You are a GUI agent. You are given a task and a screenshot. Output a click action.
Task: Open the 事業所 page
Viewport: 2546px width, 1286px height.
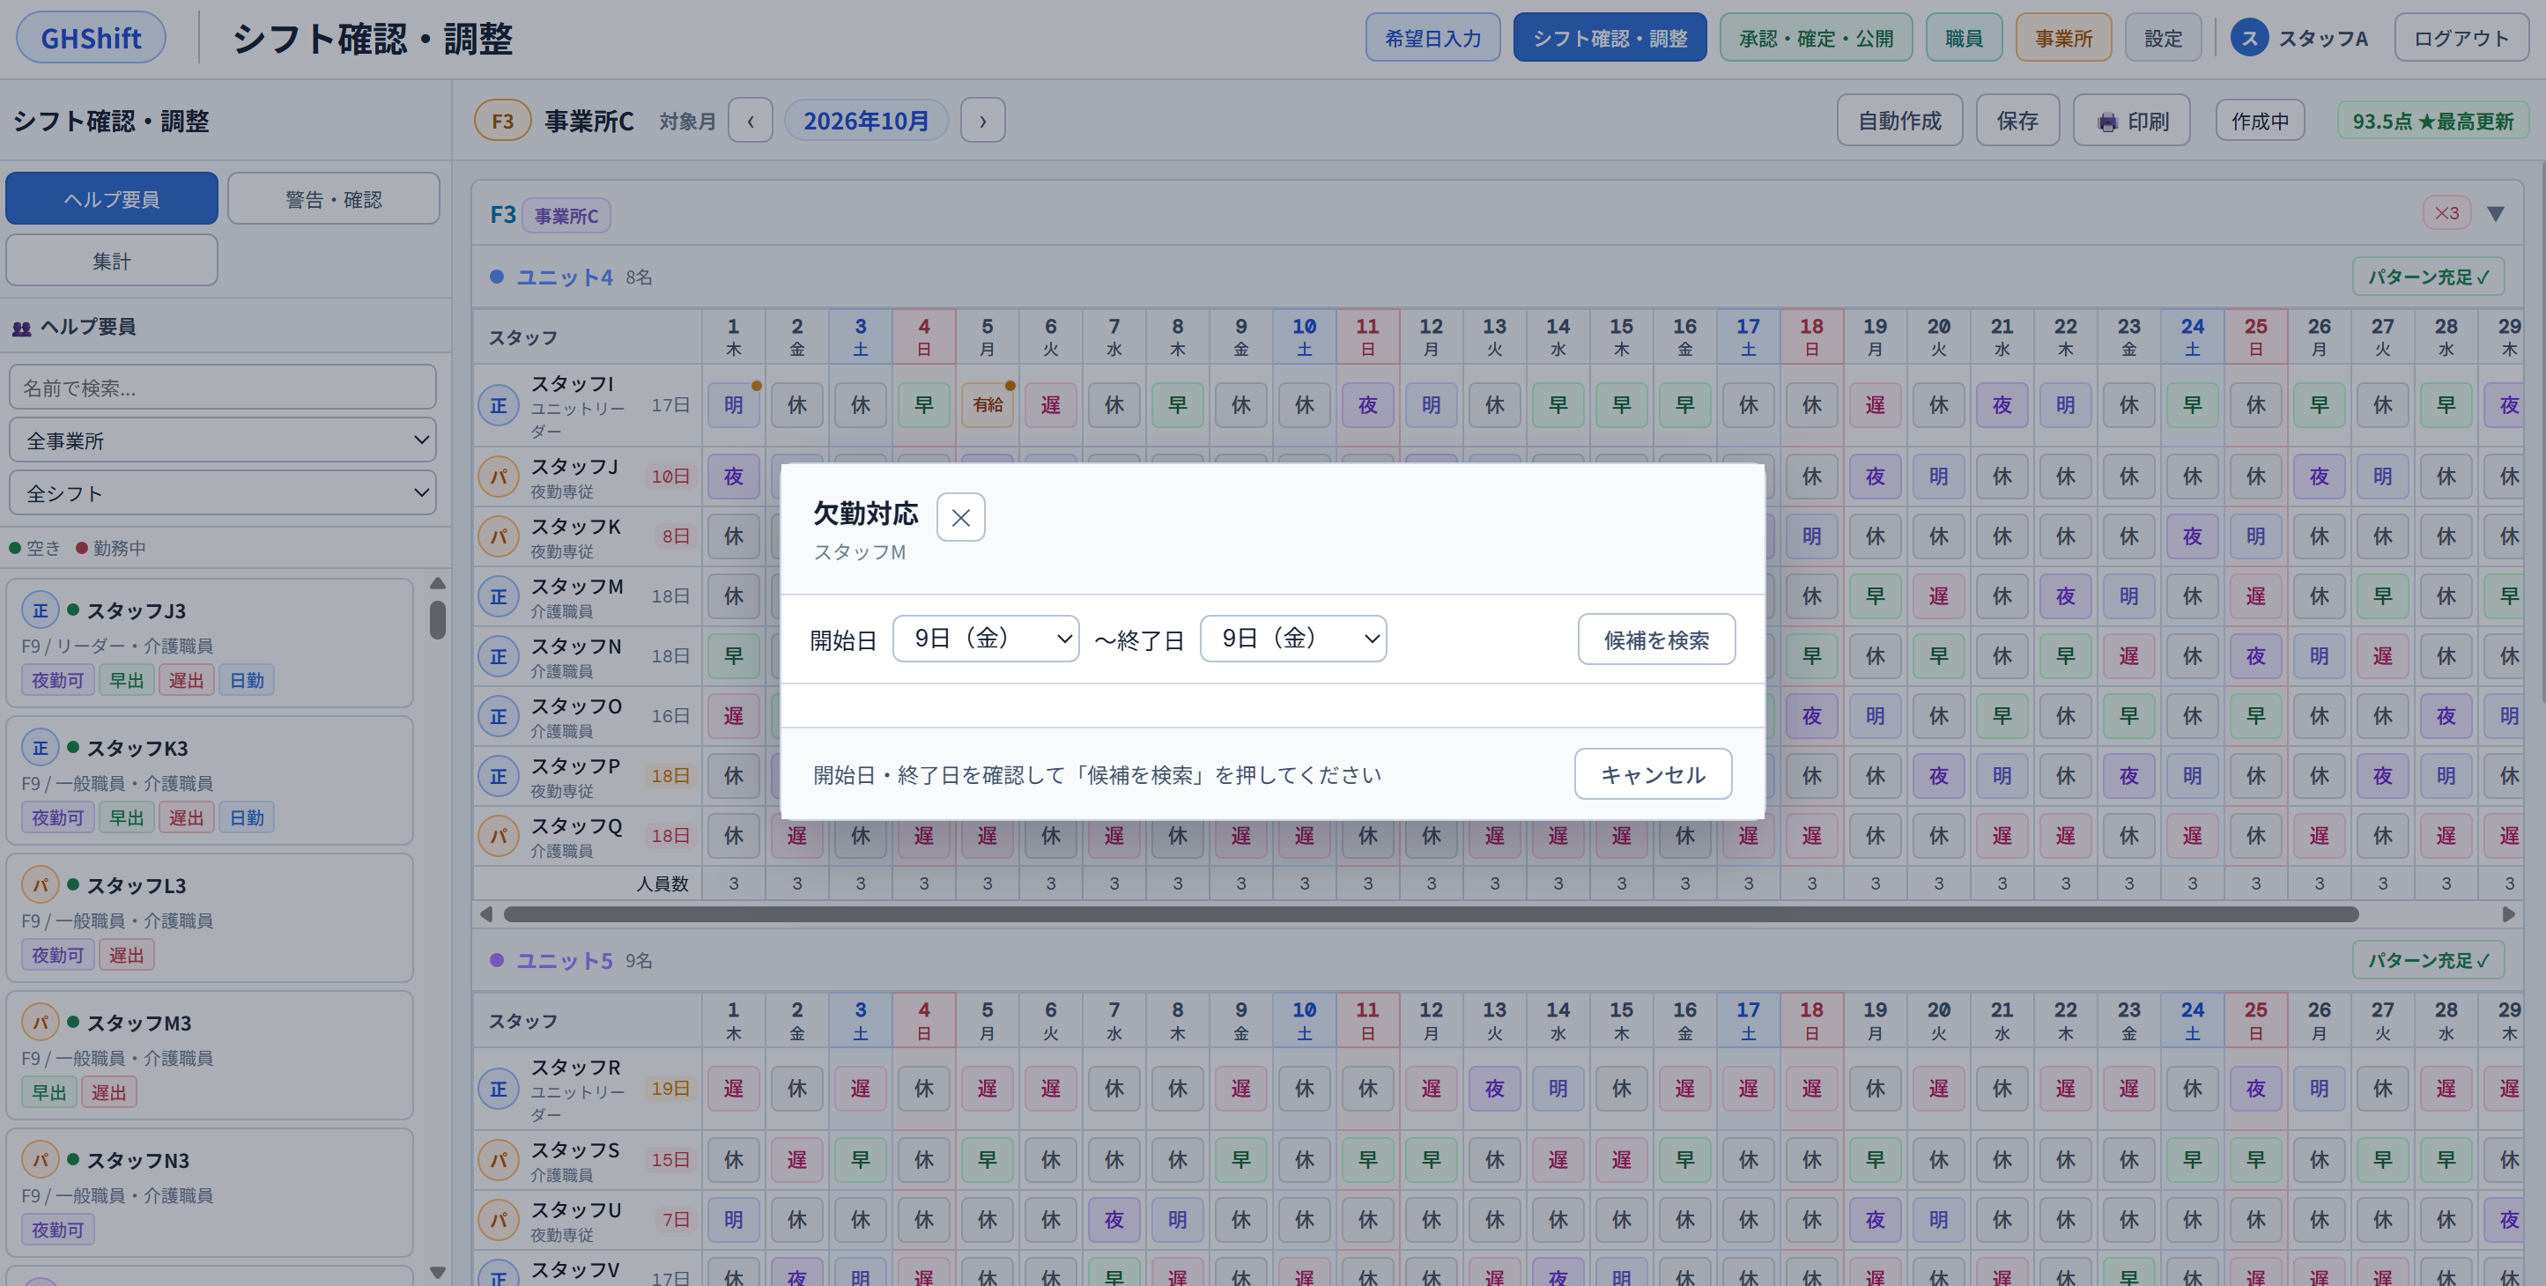coord(2062,38)
